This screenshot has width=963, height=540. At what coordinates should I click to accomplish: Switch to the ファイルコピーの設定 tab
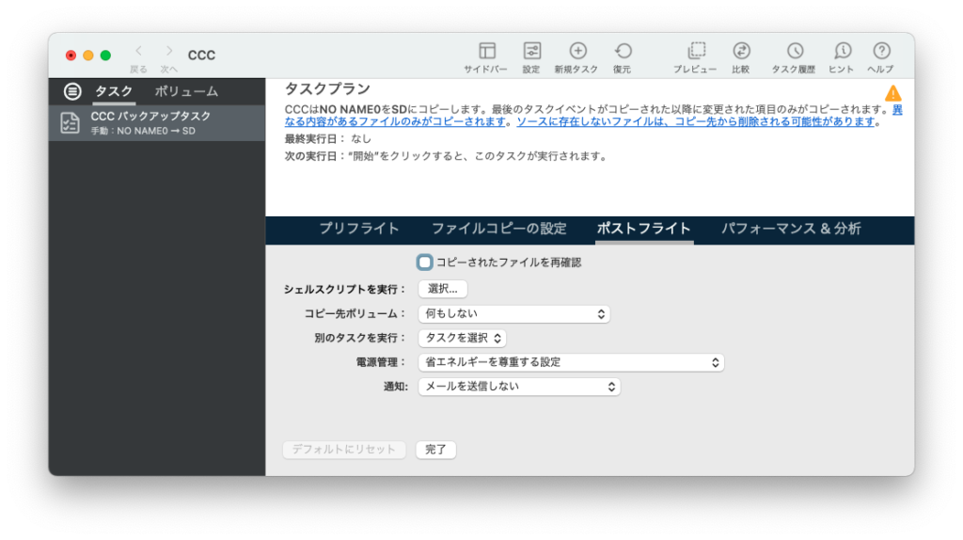click(498, 230)
